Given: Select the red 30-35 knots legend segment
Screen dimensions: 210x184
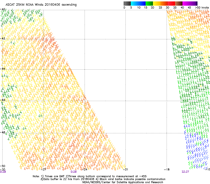Looking at the screenshot, I should 171,3.
